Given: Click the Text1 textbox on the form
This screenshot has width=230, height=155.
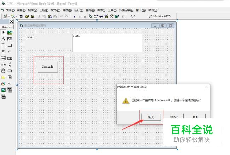Looking at the screenshot, I should click(x=107, y=43).
